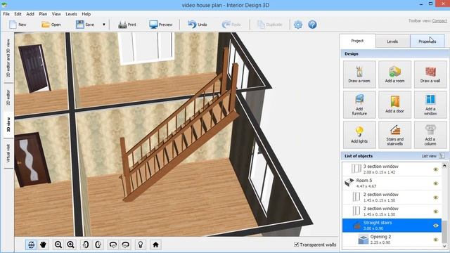
Task: Undo the last action
Action: click(198, 25)
